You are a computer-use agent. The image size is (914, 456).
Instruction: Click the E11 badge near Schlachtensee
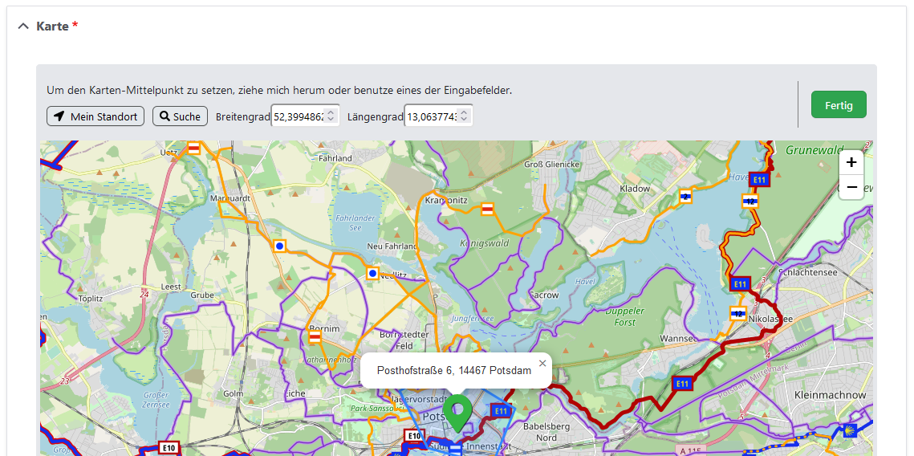point(740,284)
